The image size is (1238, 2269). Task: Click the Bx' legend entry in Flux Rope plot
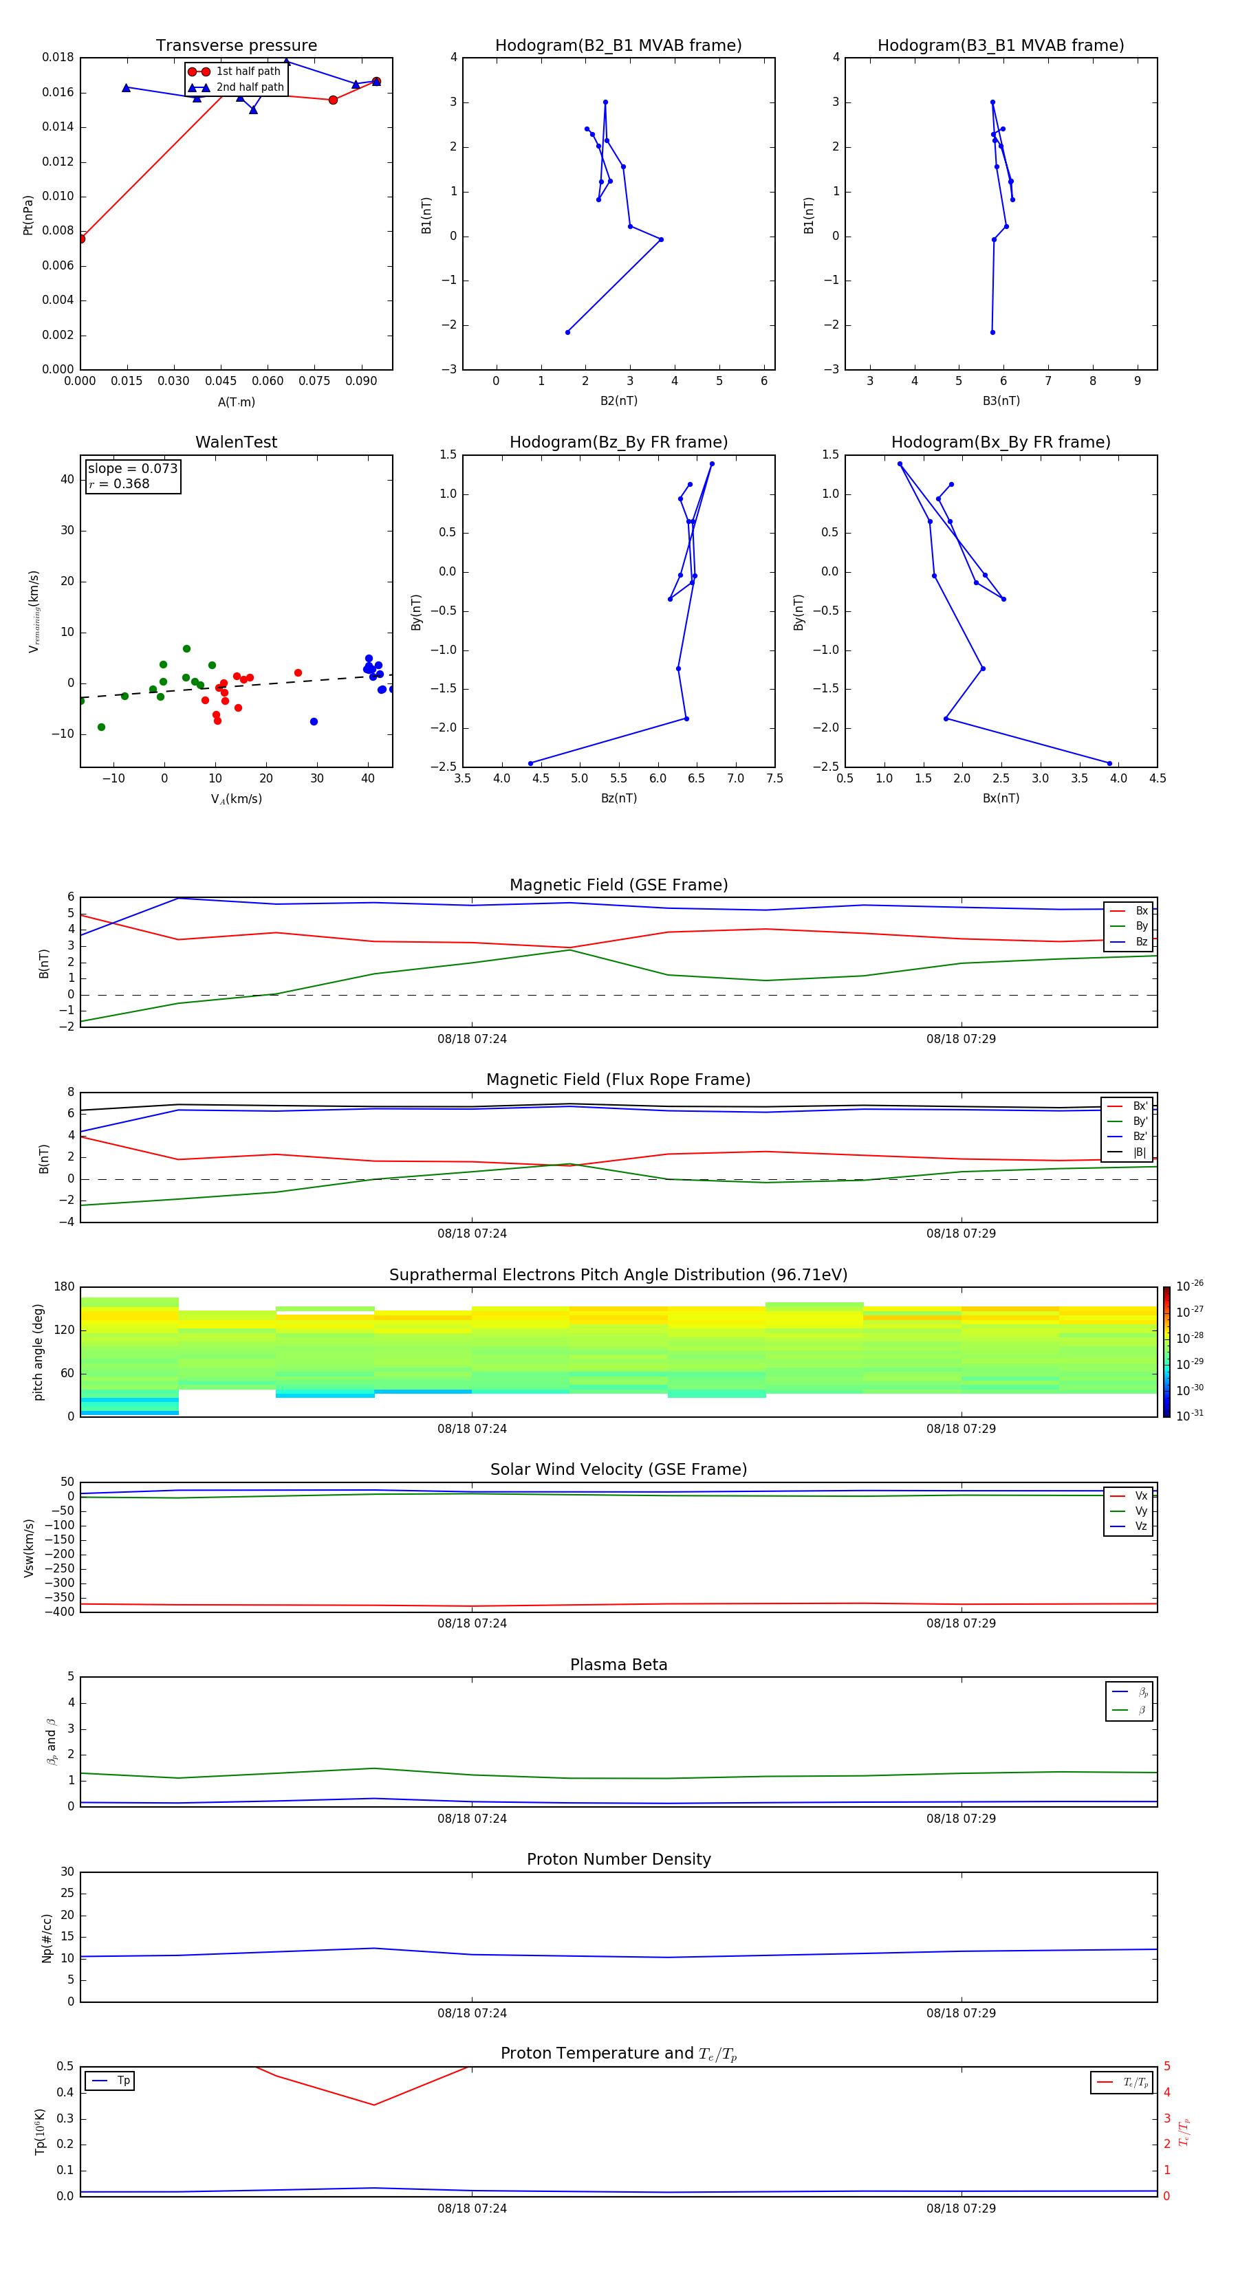click(1128, 1106)
